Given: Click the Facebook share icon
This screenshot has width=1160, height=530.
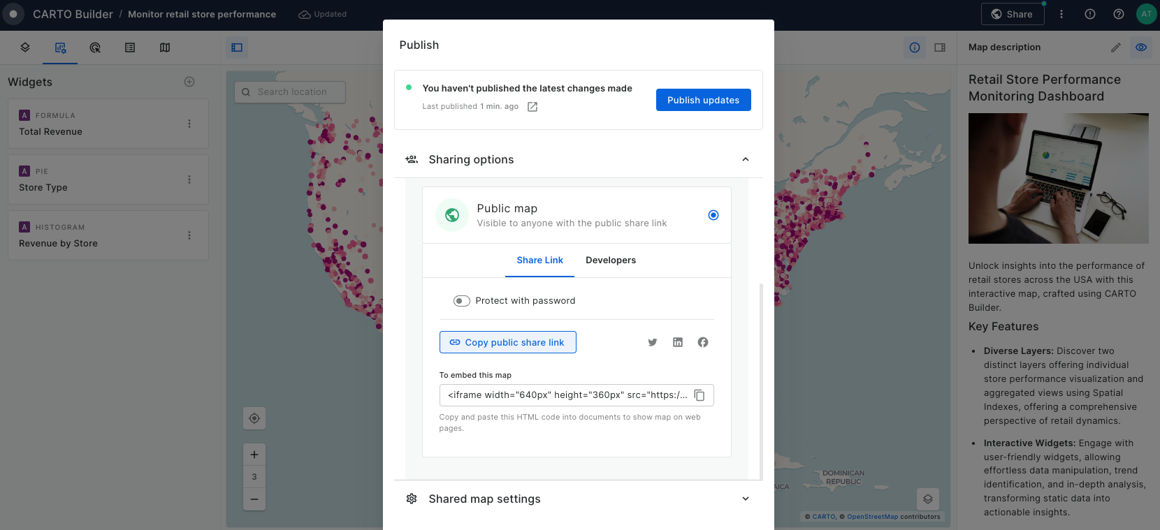Looking at the screenshot, I should [703, 342].
